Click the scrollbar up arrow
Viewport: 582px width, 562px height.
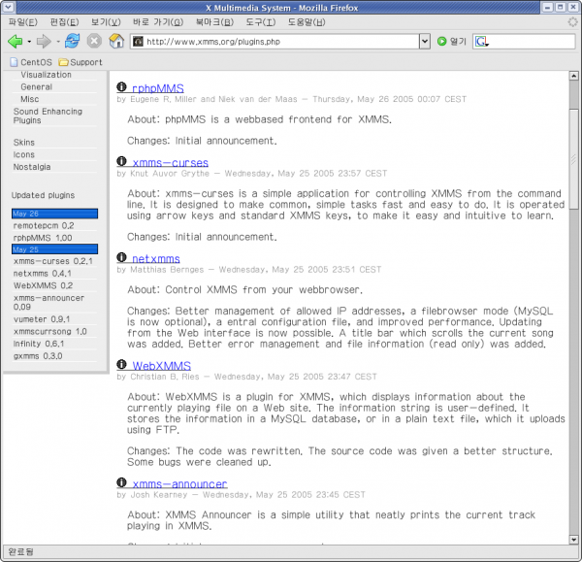[x=574, y=76]
